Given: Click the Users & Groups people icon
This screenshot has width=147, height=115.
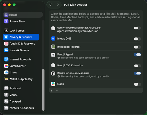Looking at the screenshot, I should pyautogui.click(x=6, y=50).
